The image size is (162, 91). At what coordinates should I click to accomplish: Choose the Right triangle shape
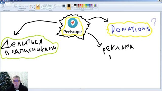(x=42, y=7)
